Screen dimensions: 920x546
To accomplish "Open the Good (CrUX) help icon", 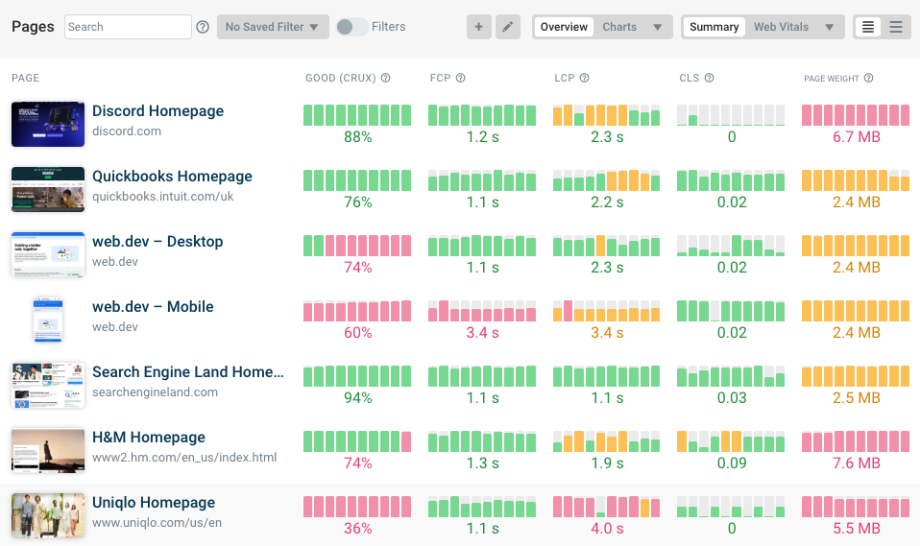I will [385, 78].
